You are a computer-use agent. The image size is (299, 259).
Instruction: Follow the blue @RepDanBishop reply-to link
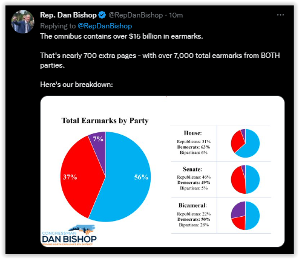click(105, 26)
